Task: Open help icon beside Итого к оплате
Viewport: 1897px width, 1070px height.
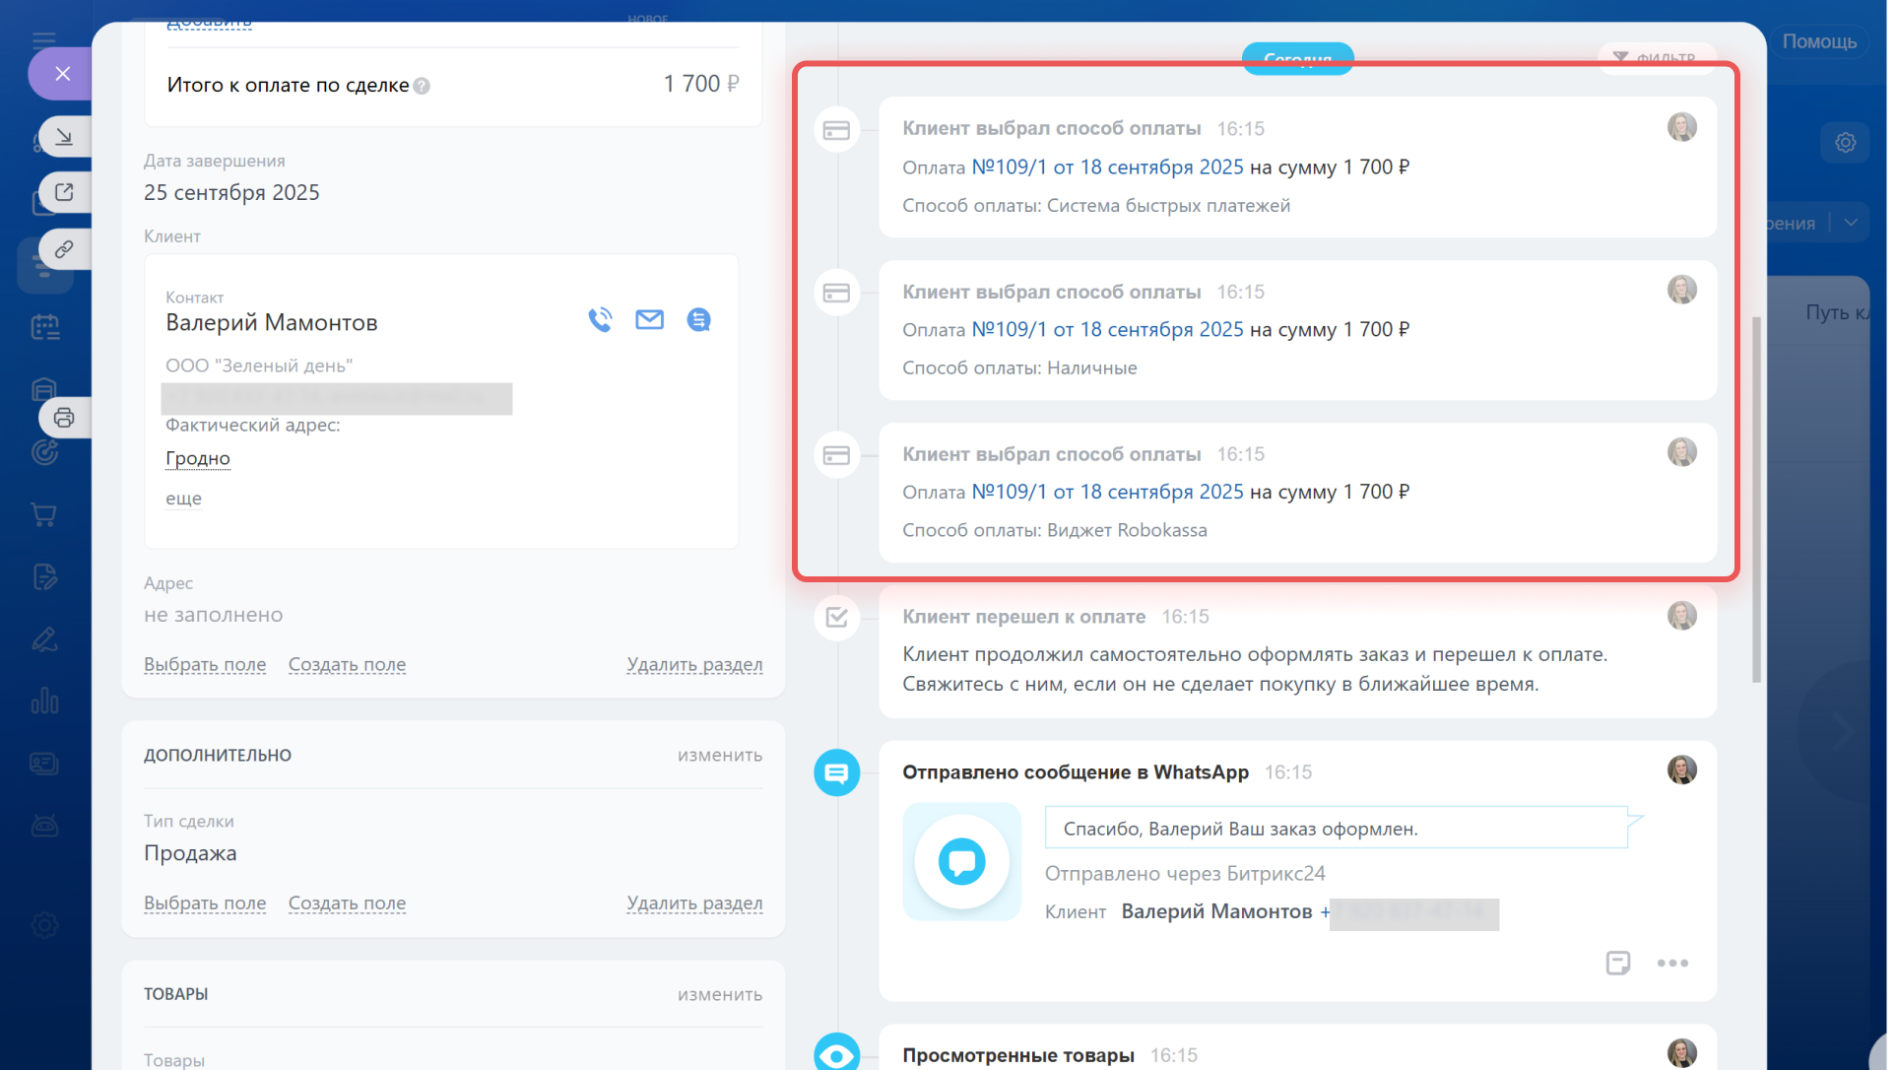Action: tap(422, 86)
